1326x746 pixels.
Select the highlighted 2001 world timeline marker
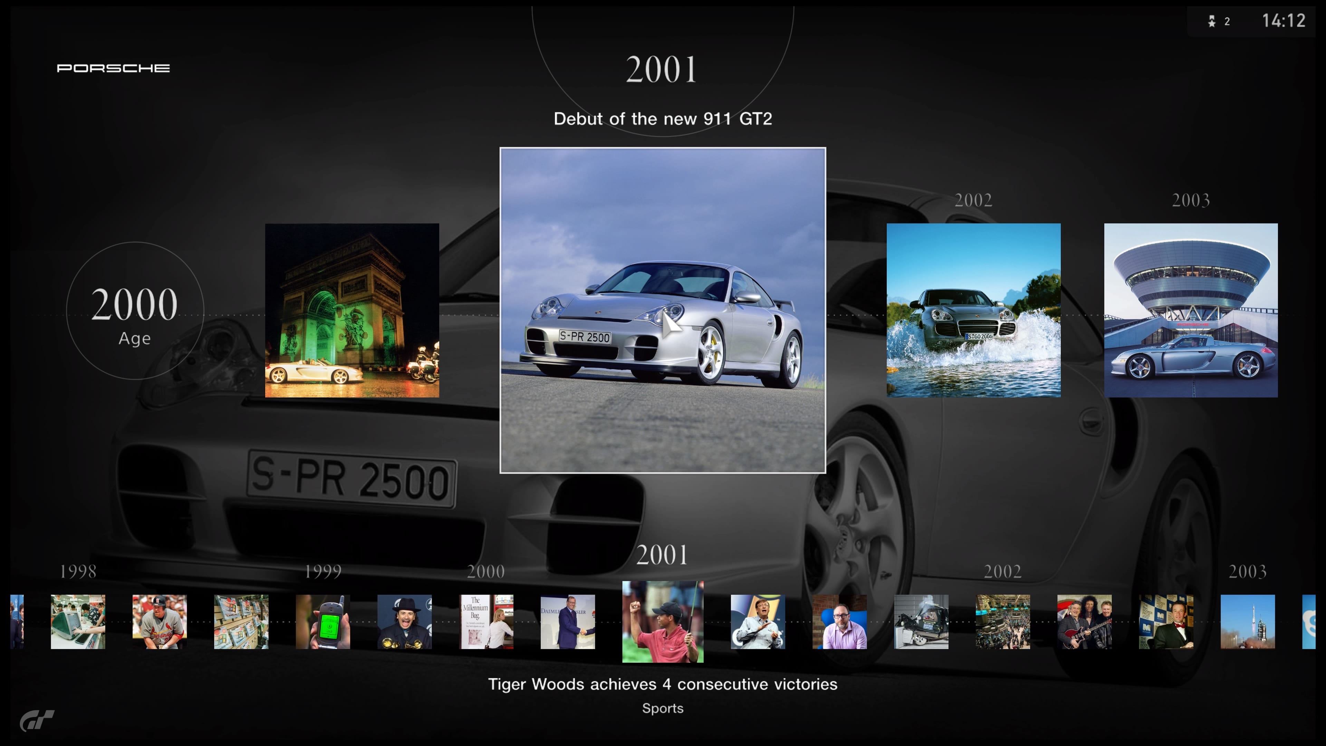[662, 555]
